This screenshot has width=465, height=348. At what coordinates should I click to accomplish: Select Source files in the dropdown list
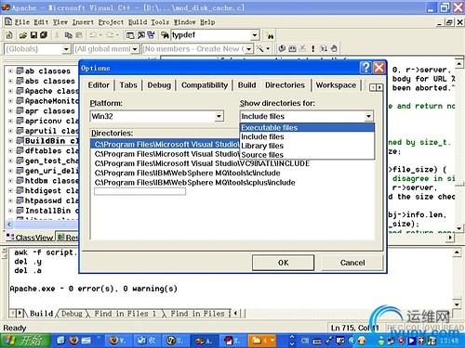click(x=307, y=155)
